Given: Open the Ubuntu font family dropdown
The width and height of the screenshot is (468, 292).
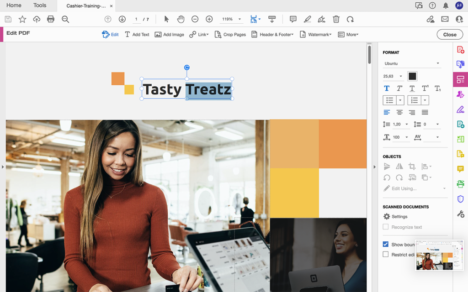Looking at the screenshot, I should [411, 63].
